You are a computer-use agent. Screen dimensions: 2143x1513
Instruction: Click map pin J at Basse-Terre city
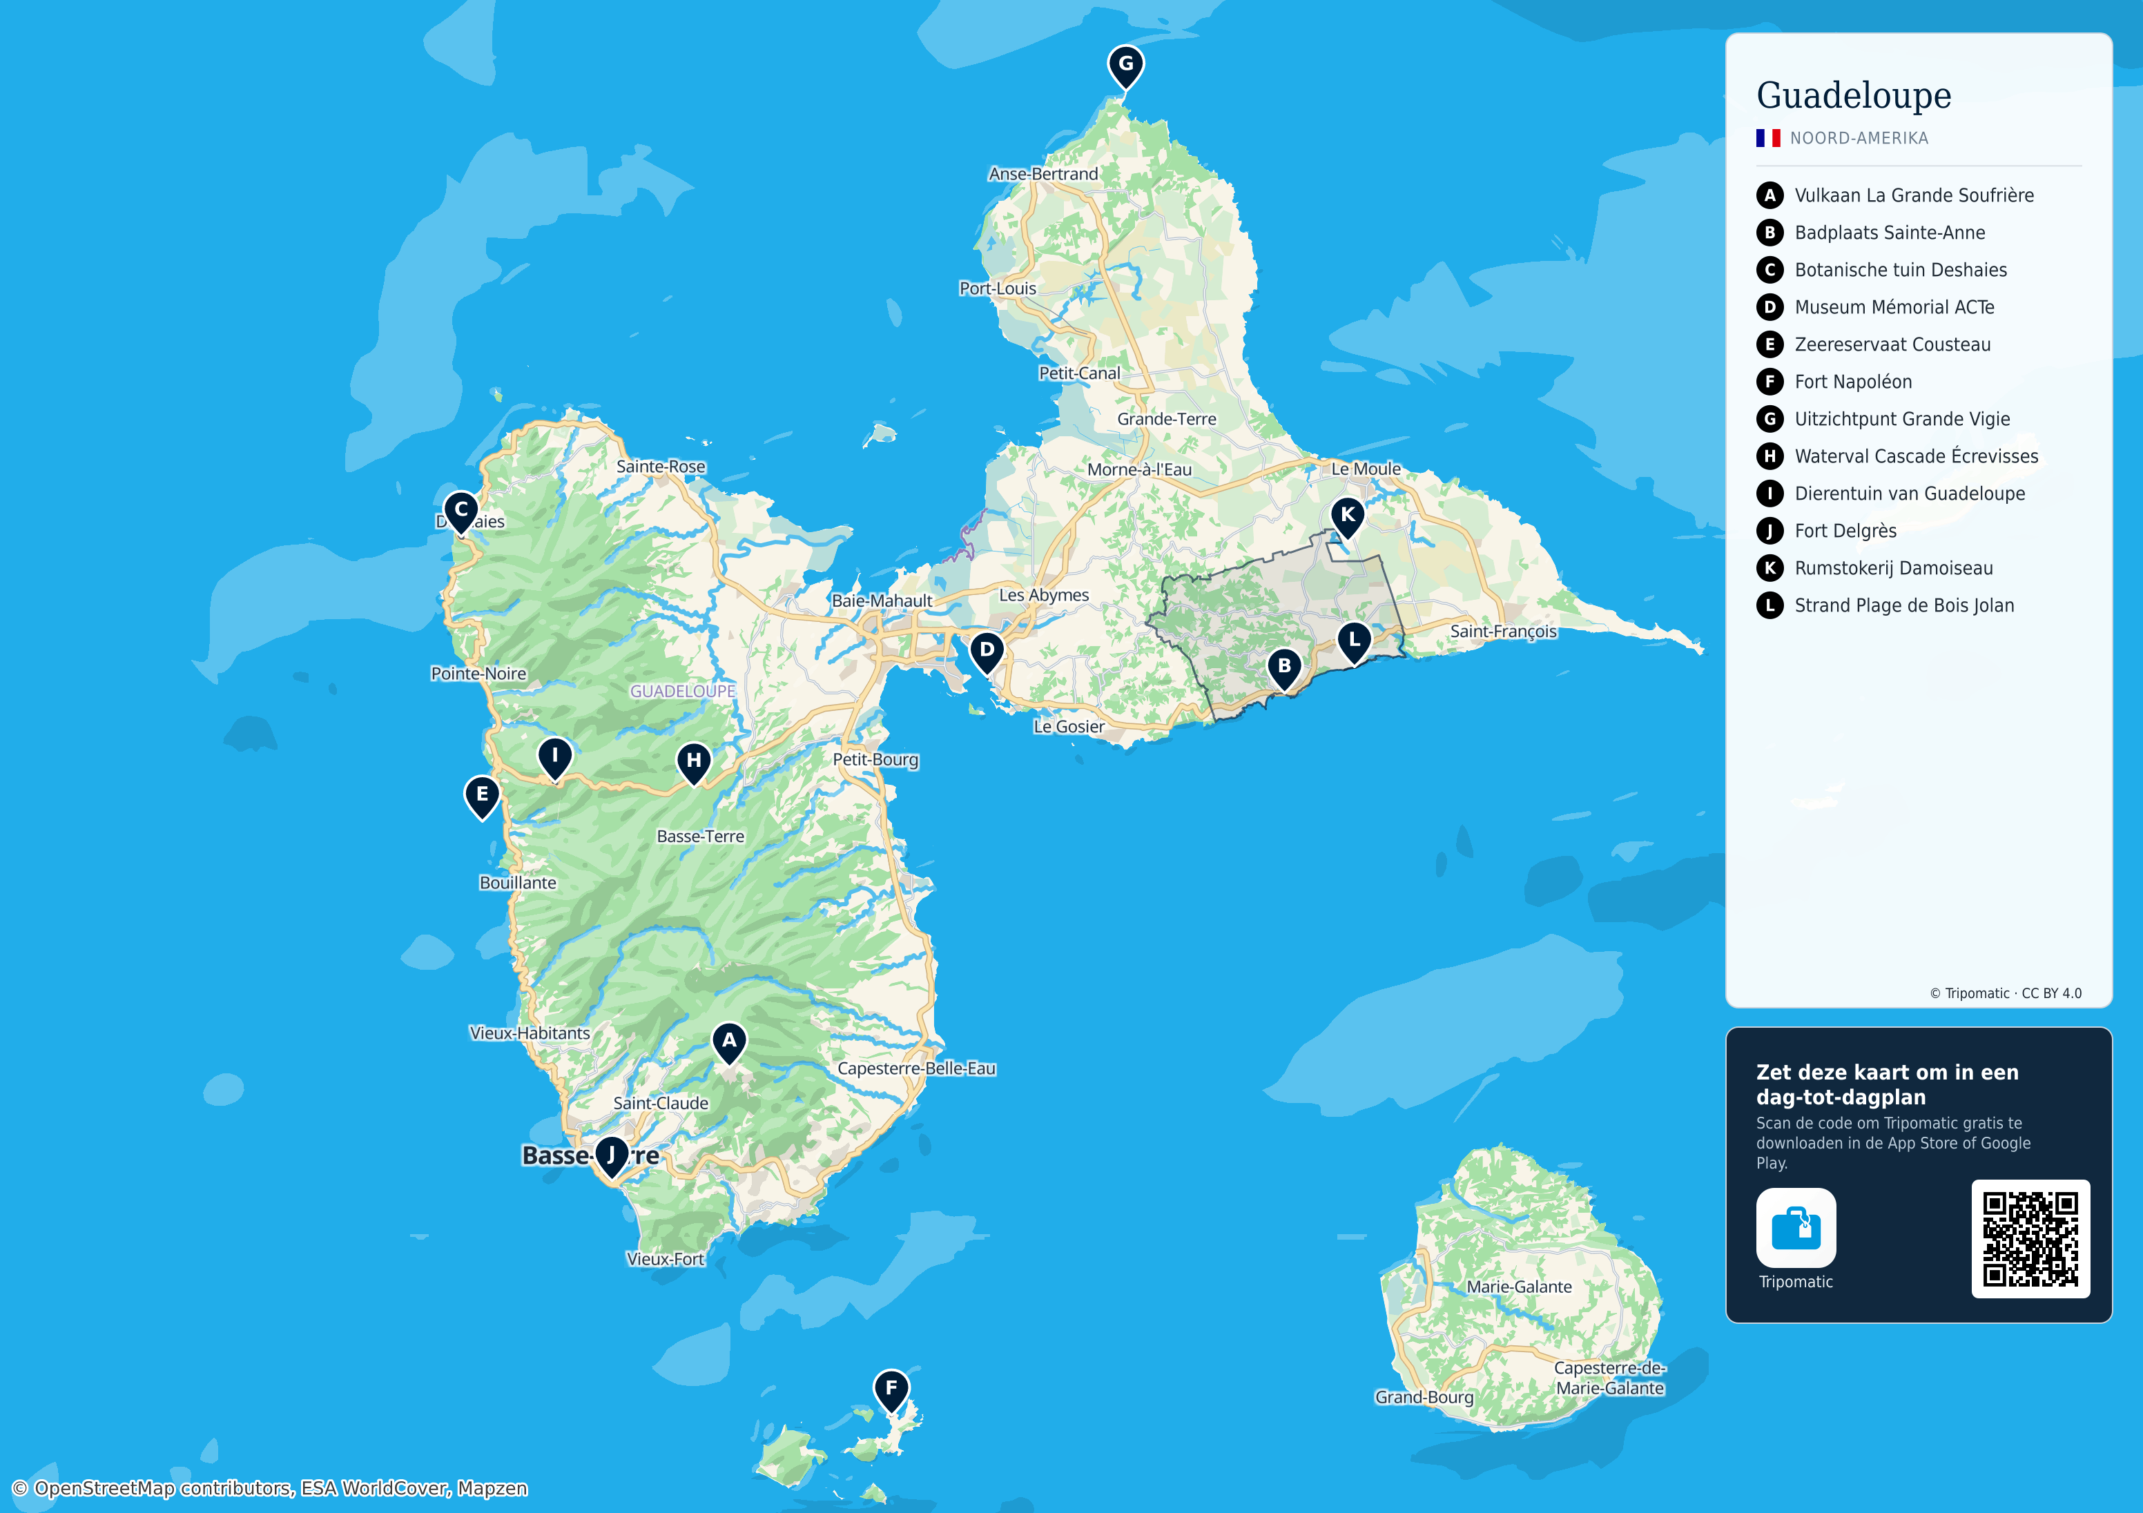[612, 1158]
